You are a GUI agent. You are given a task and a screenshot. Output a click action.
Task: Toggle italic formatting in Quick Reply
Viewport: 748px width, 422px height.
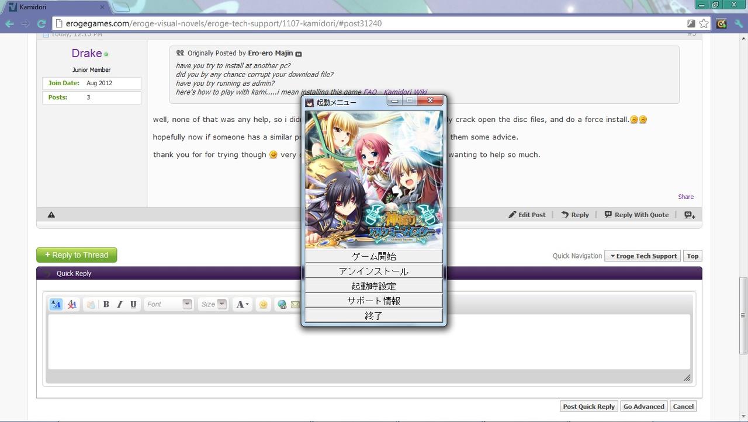(x=120, y=304)
